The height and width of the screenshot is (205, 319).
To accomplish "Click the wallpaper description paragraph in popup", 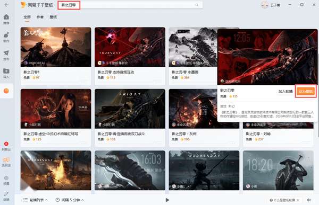I will pos(267,114).
